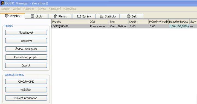The width and height of the screenshot is (197, 104).
Task: Click the BOINC logo in title bar
Action: pos(2,3)
